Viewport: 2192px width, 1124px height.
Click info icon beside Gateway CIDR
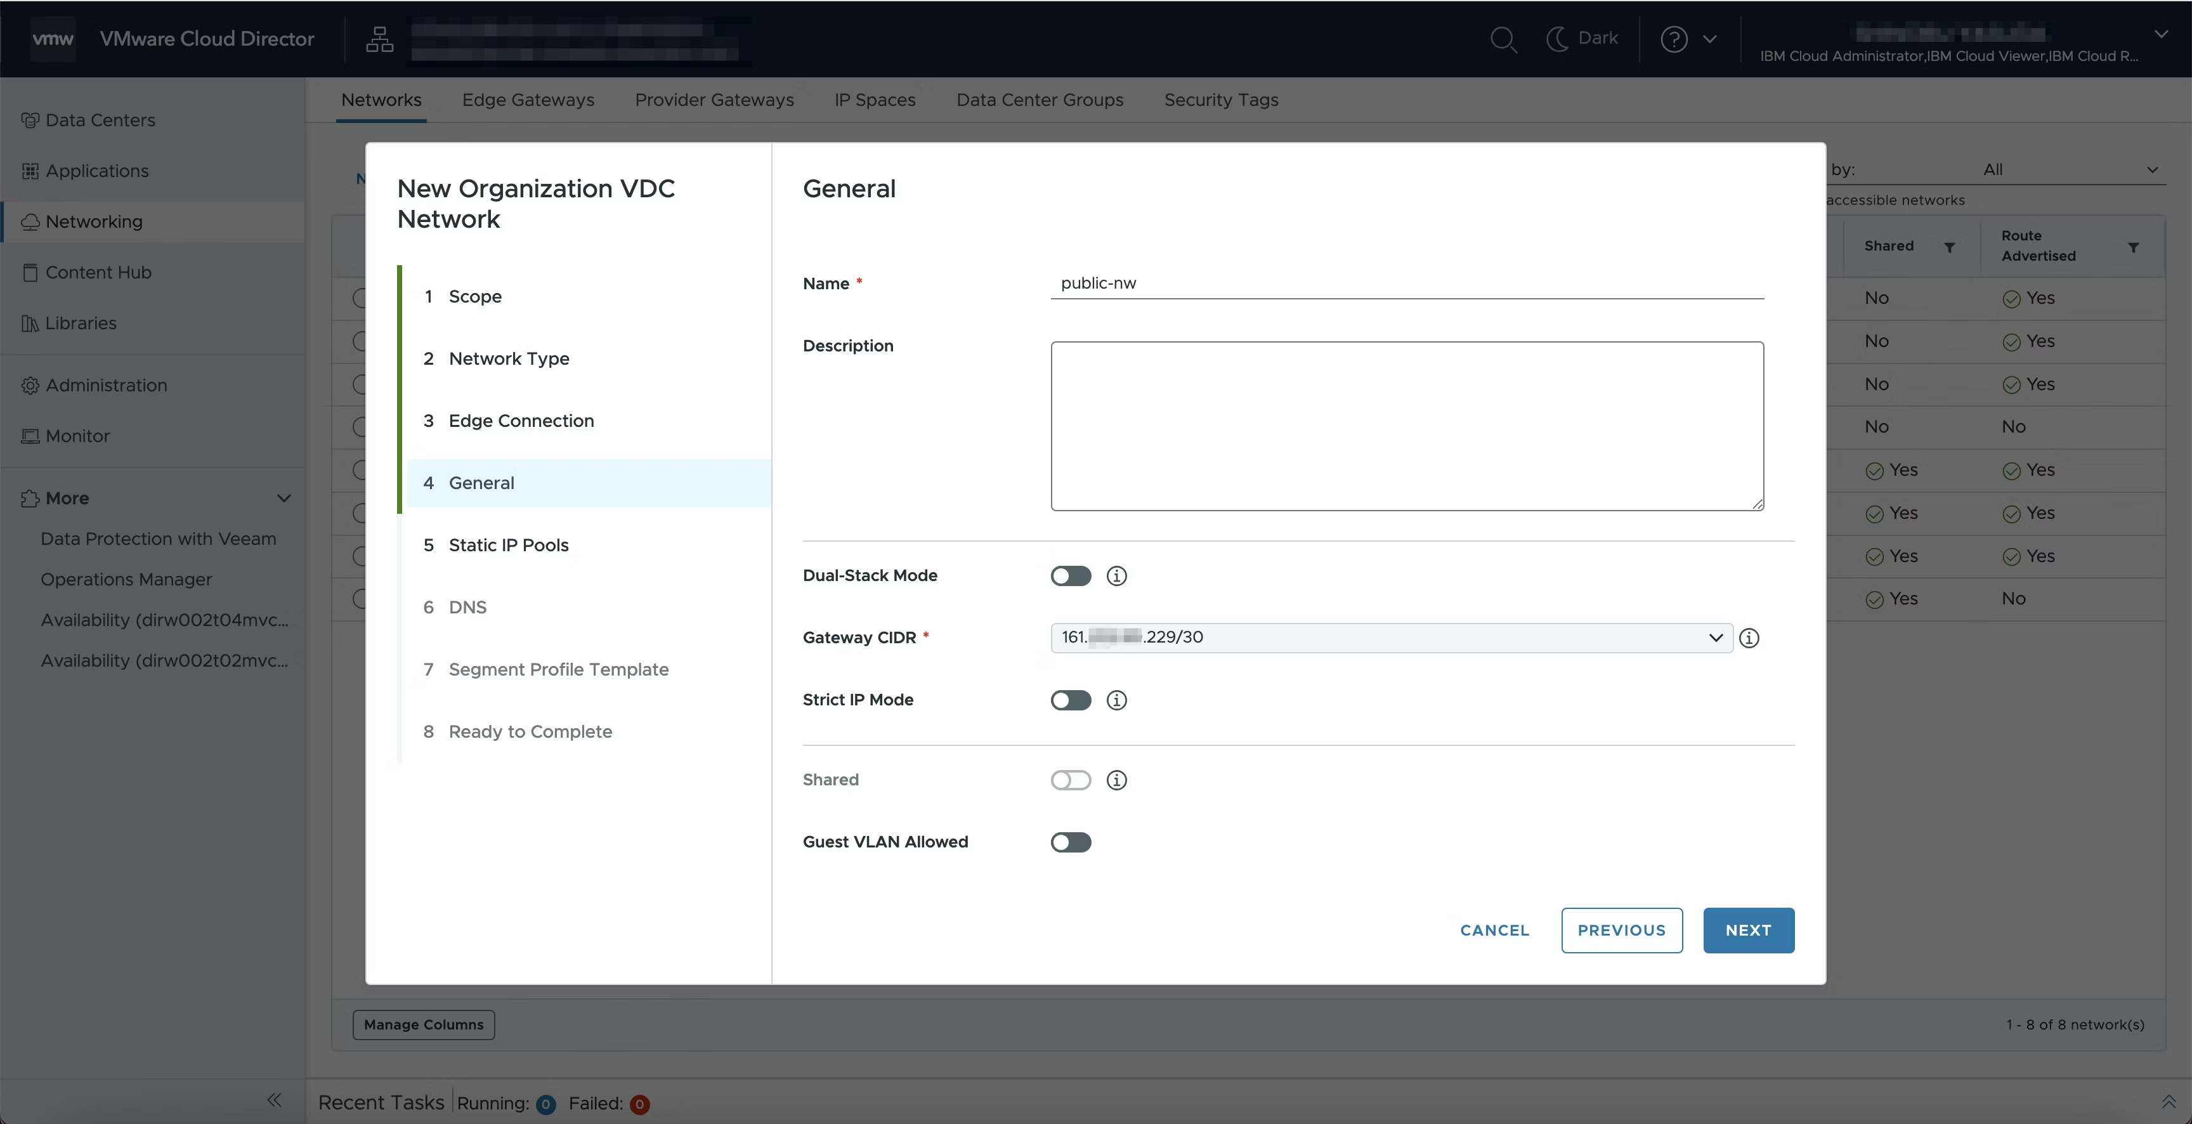1749,638
